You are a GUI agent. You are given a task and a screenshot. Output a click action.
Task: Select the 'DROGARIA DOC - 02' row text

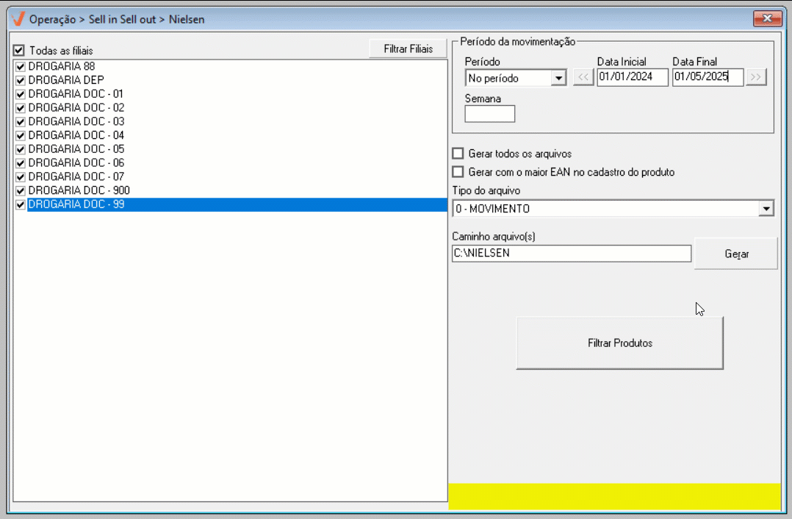click(76, 107)
